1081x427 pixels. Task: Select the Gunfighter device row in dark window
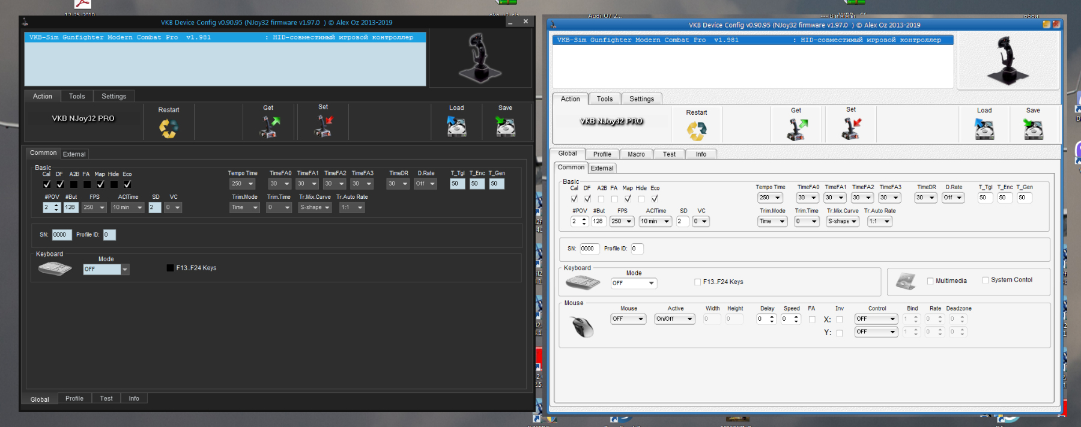[225, 37]
